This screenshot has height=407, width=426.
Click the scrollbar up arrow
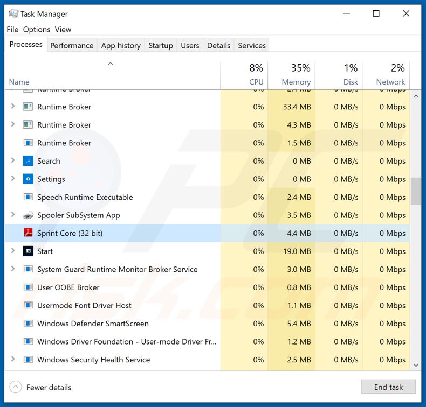(416, 96)
